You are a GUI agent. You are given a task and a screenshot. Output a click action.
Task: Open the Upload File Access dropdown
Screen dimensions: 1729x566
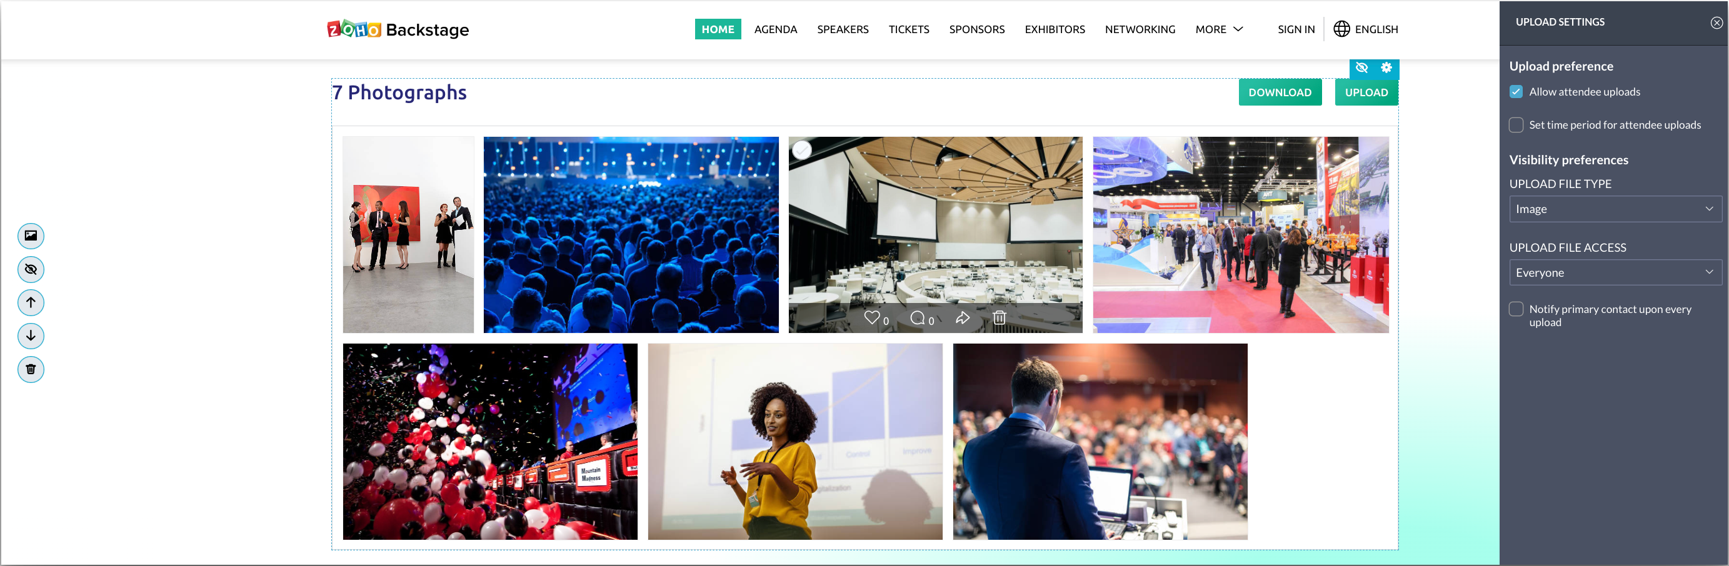(x=1615, y=273)
